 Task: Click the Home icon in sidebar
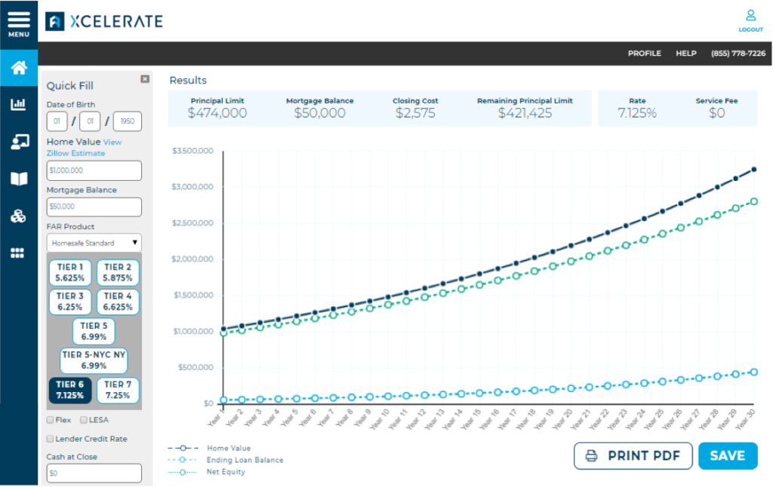tap(19, 69)
